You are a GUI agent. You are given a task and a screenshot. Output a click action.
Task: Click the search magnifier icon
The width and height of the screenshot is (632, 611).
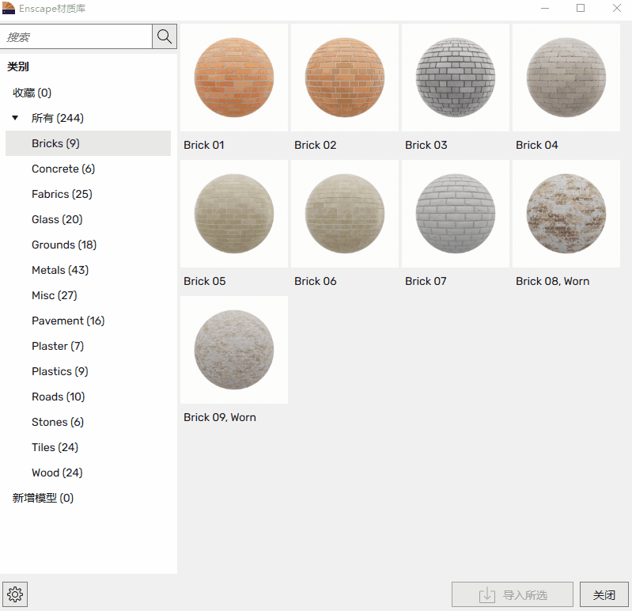click(165, 36)
